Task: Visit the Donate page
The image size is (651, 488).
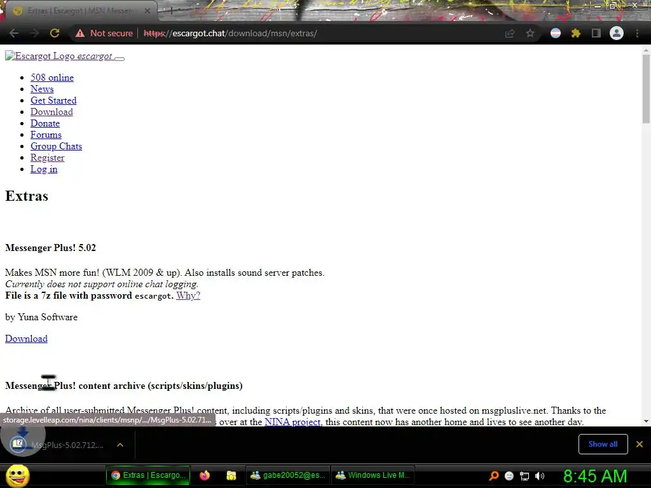Action: pos(45,123)
